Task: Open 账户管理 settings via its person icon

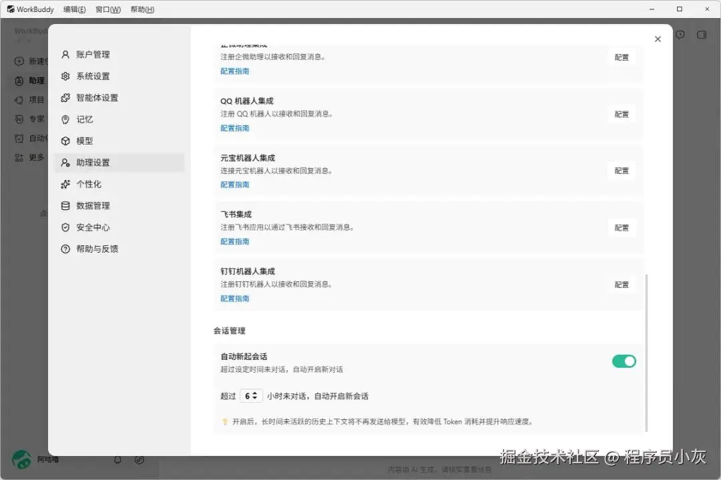Action: tap(65, 55)
